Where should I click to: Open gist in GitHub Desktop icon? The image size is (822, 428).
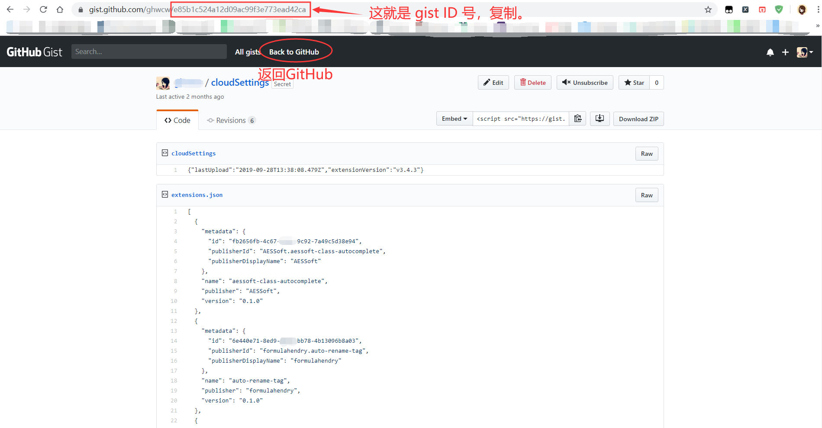tap(600, 119)
